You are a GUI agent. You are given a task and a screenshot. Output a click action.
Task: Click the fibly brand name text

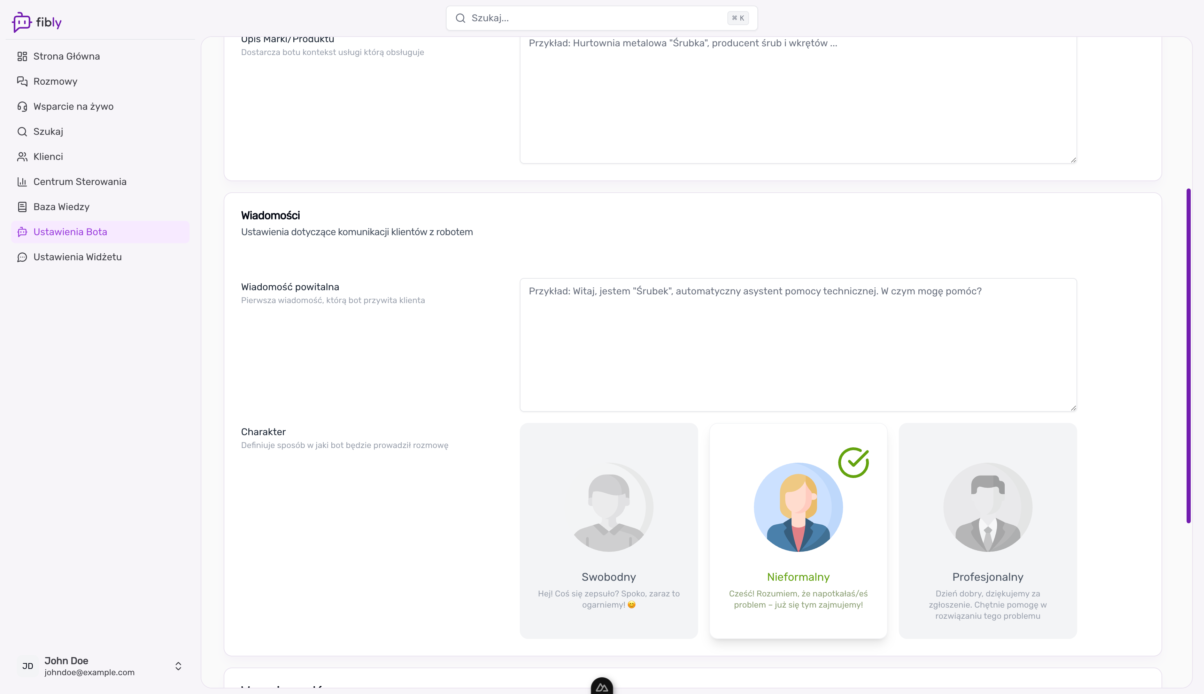49,22
